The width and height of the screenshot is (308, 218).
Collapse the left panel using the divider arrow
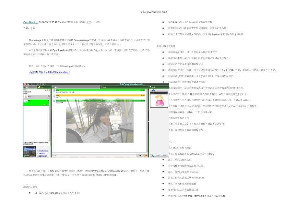(51, 121)
